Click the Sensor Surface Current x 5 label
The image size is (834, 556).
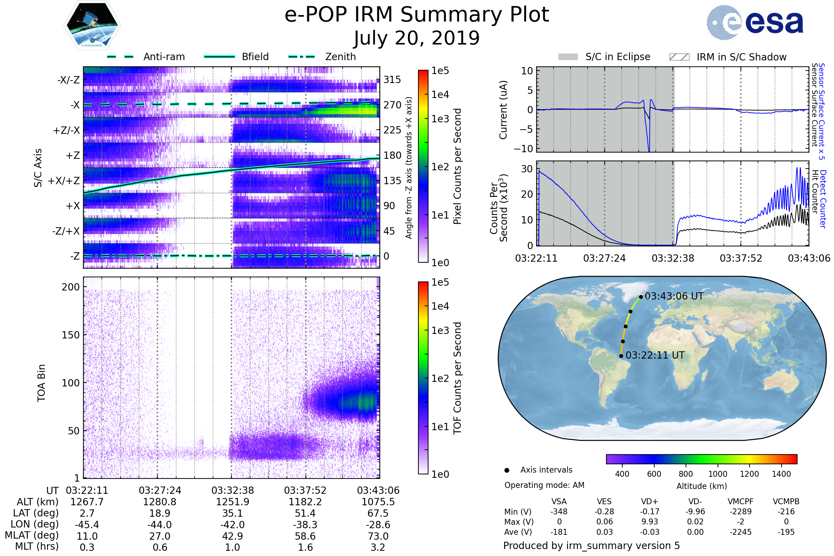click(x=821, y=111)
